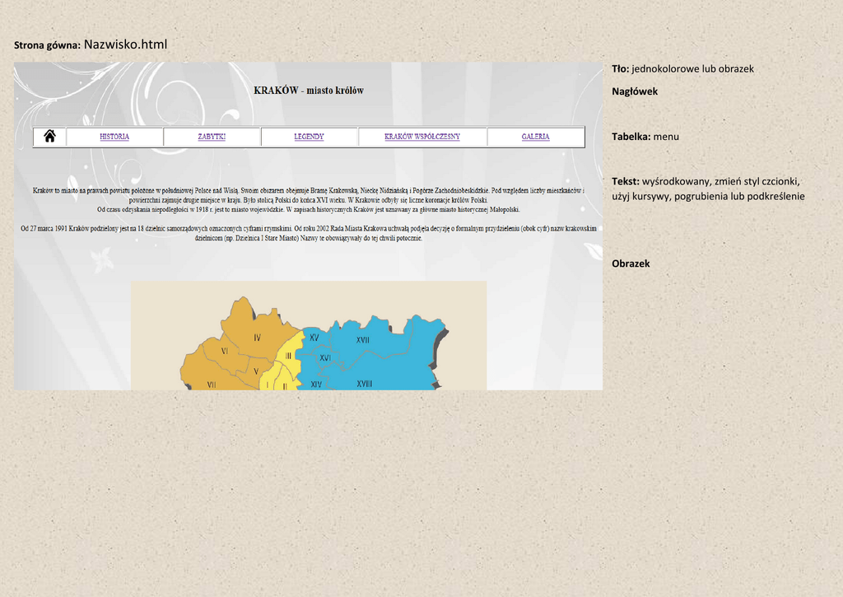This screenshot has height=597, width=843.
Task: Go to the LEGENDY page link
Action: [309, 137]
